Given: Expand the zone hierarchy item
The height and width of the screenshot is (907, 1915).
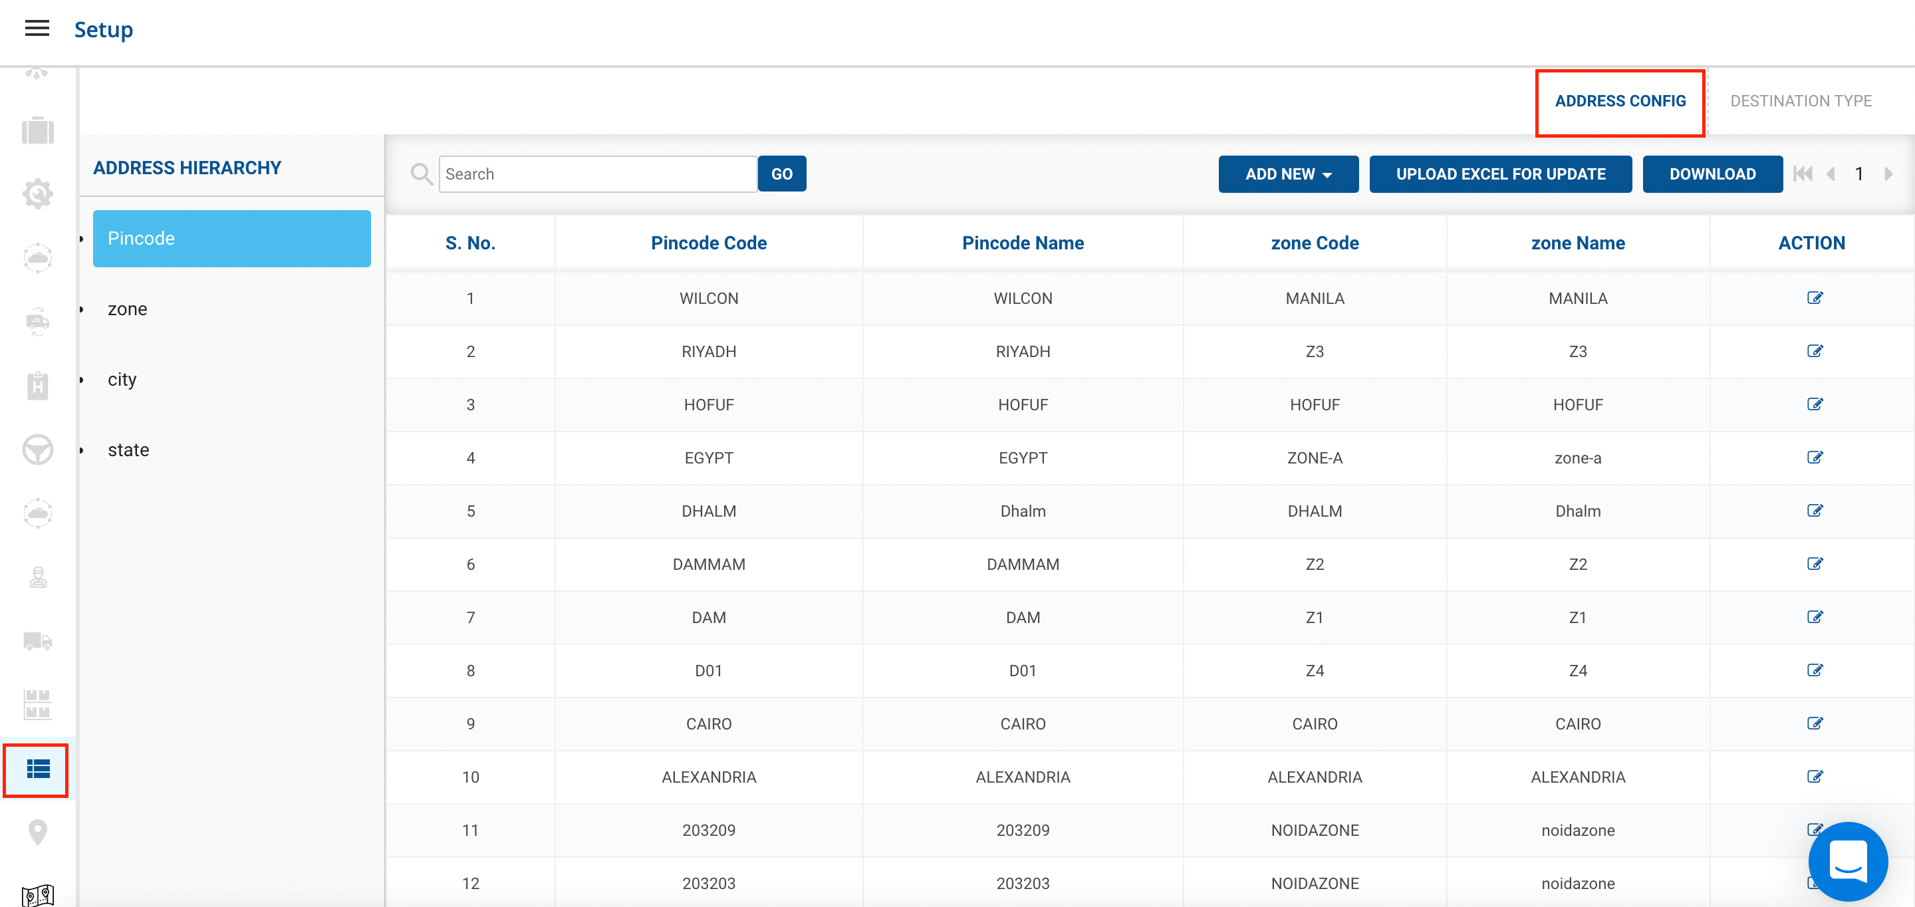Looking at the screenshot, I should click(x=127, y=309).
